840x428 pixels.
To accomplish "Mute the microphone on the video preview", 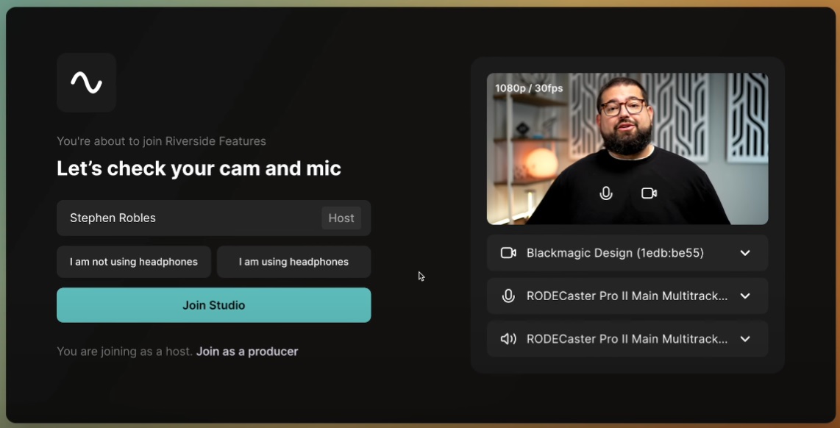I will 605,193.
